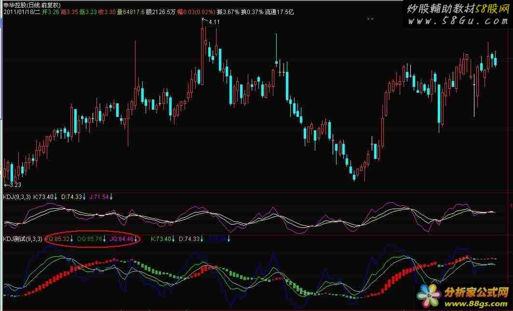Click the low price value 低3.23
The width and height of the screenshot is (513, 311).
tap(88, 12)
